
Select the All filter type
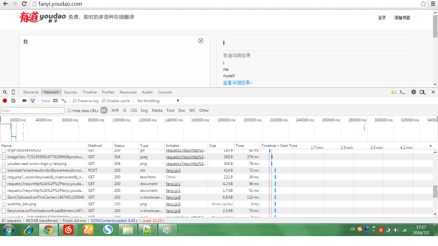point(104,111)
